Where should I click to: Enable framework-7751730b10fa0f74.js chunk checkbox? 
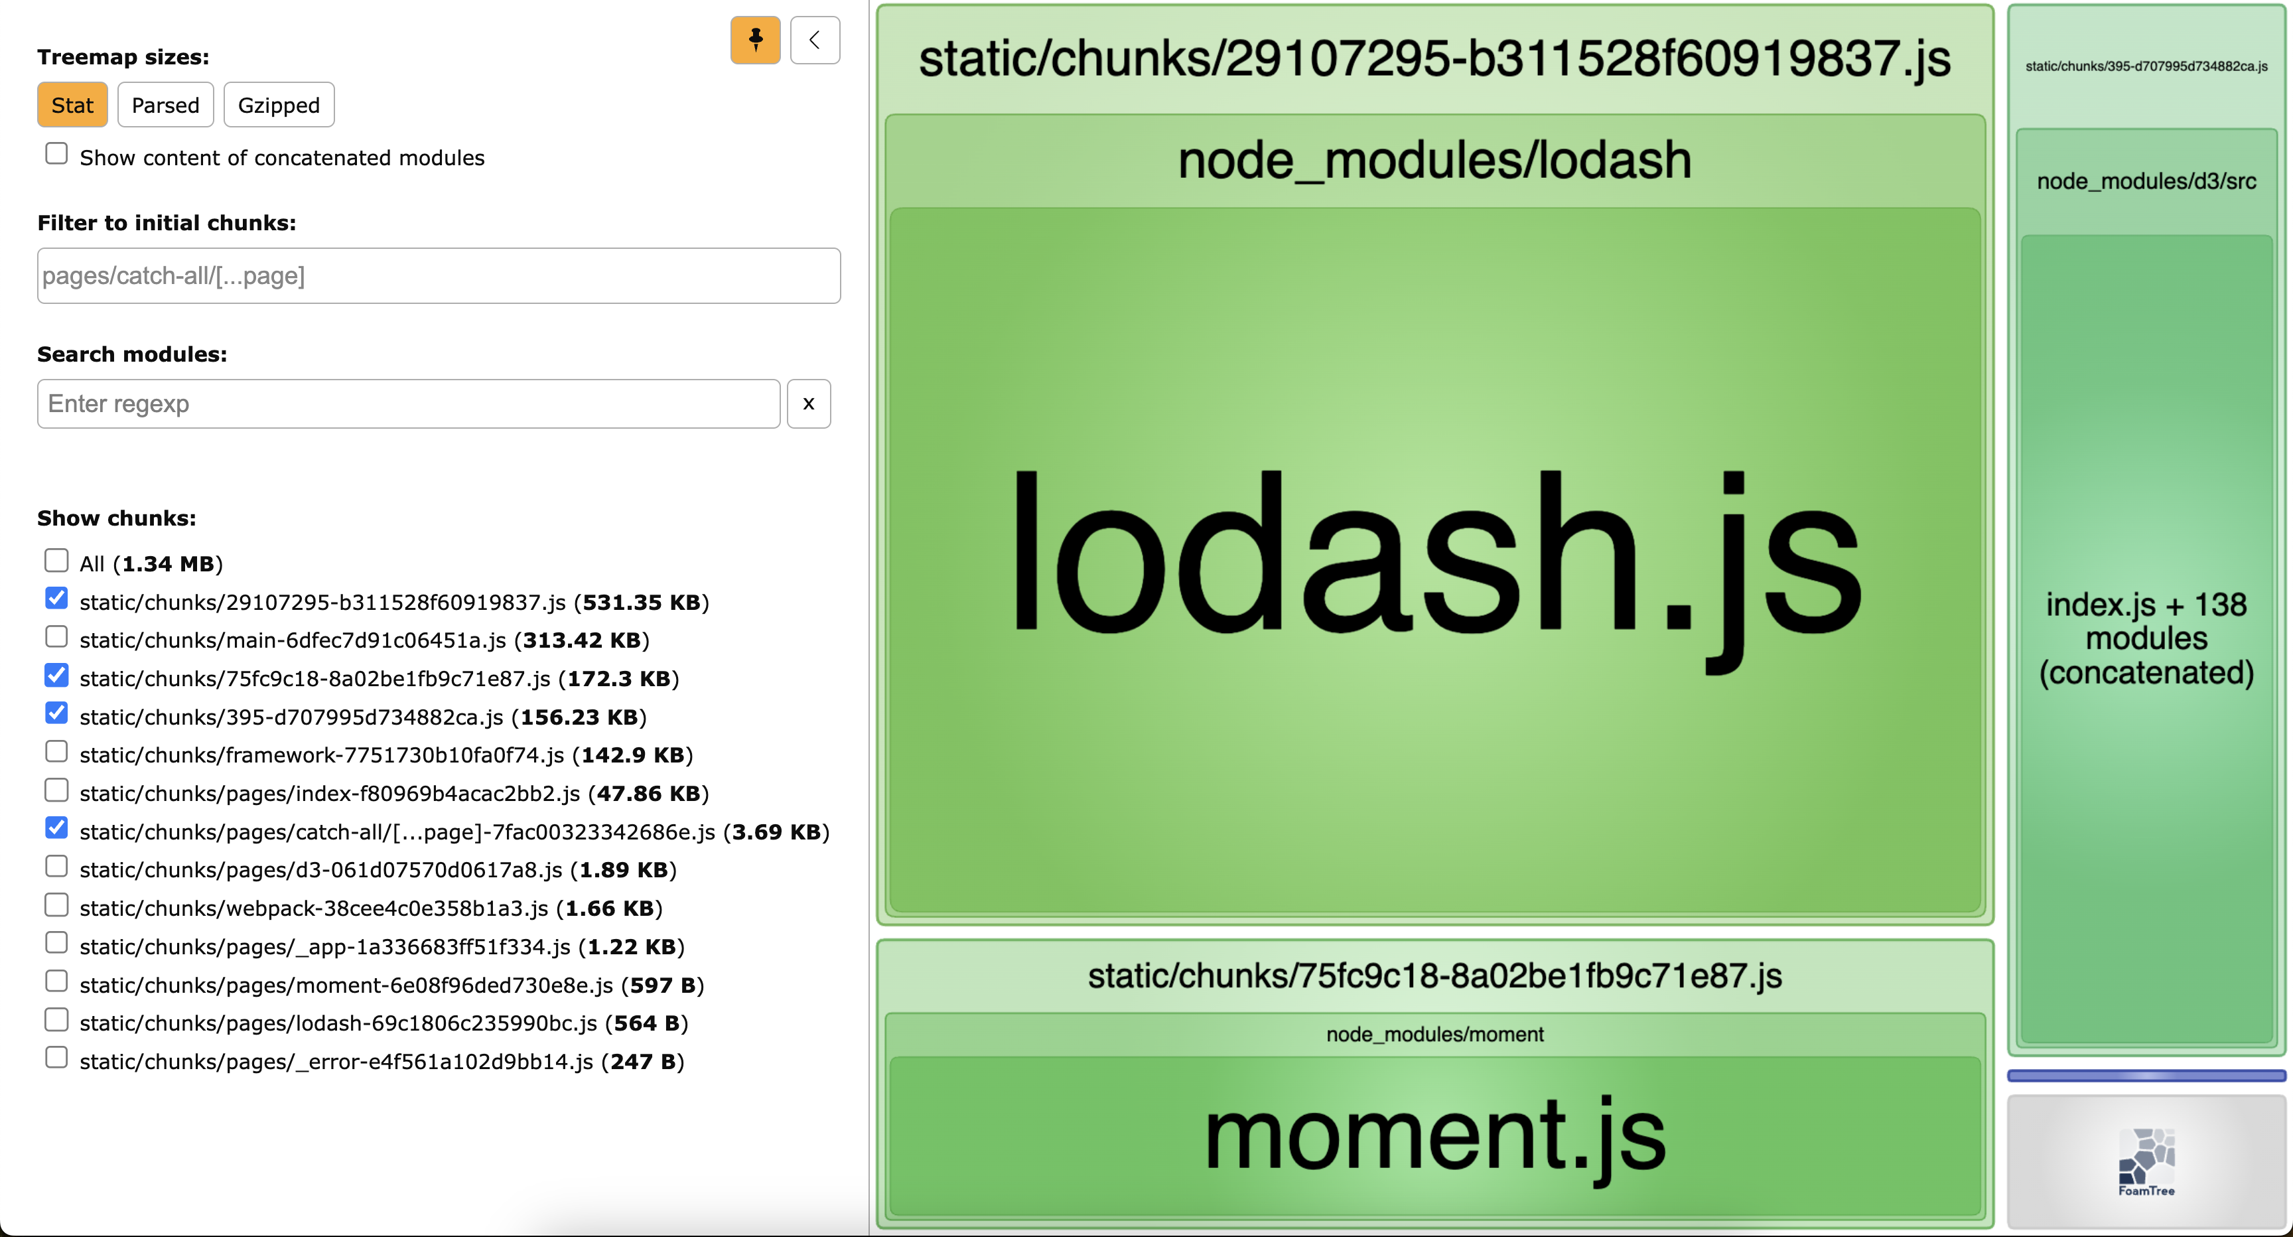tap(56, 752)
